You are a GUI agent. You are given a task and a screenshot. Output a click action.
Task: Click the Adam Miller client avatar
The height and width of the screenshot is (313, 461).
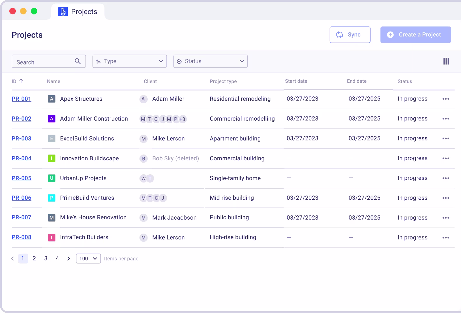point(143,99)
